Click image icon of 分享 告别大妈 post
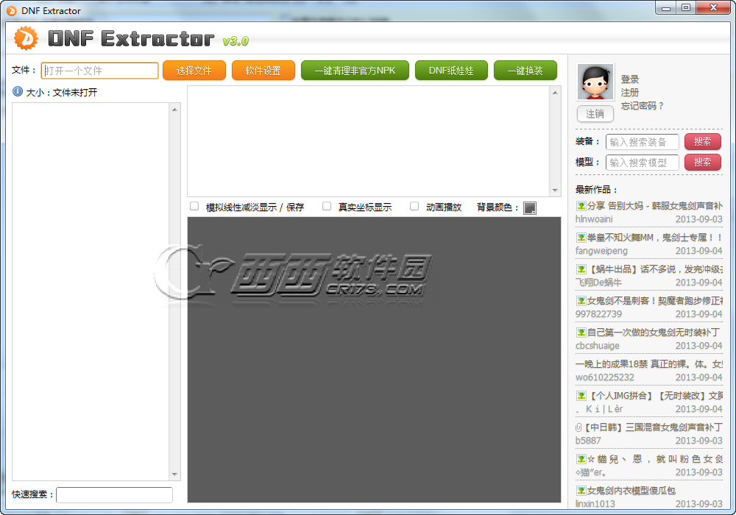The image size is (736, 515). [x=581, y=206]
